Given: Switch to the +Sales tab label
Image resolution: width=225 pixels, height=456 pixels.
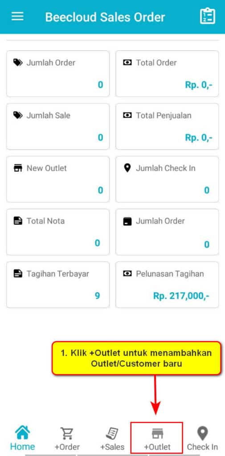Looking at the screenshot, I should [112, 447].
